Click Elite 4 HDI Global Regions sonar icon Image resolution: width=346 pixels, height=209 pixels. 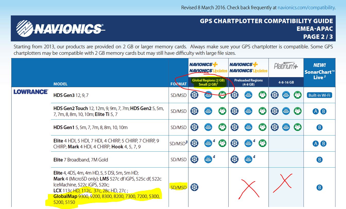(x=208, y=143)
